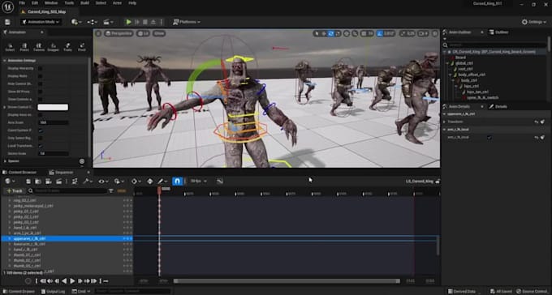
Task: Open the sequencer eye view options dropdown
Action: pyautogui.click(x=103, y=182)
